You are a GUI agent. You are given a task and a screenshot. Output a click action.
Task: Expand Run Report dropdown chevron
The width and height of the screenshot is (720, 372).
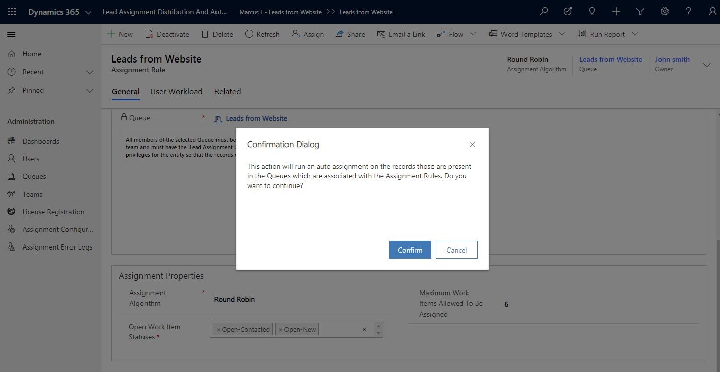click(635, 34)
